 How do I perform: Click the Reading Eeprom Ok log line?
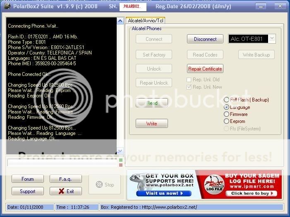pyautogui.click(x=31, y=96)
